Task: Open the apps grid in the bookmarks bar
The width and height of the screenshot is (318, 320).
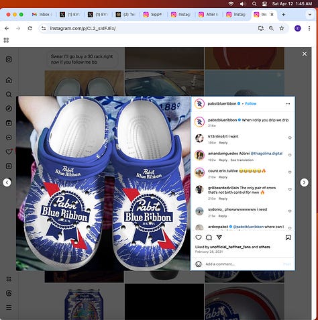Action: pyautogui.click(x=6, y=40)
